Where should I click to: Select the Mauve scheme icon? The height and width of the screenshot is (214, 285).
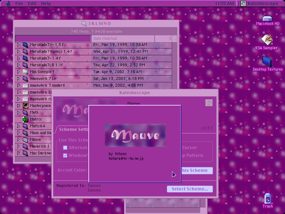[25, 139]
